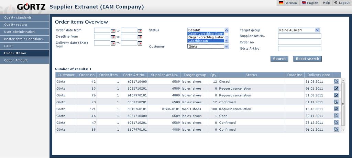Screen dimensions: 352x158
Task: Click Reset search button
Action: 307,59
